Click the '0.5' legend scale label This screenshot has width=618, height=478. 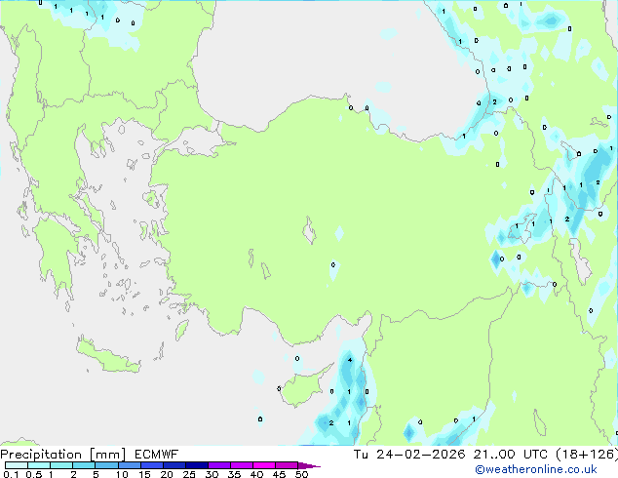[33, 474]
